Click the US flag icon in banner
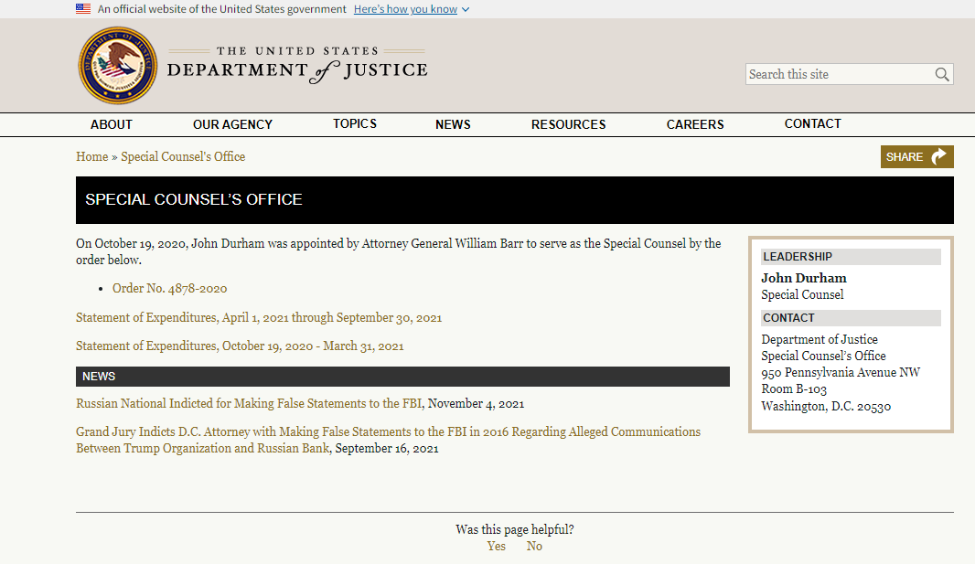The image size is (975, 564). click(83, 9)
